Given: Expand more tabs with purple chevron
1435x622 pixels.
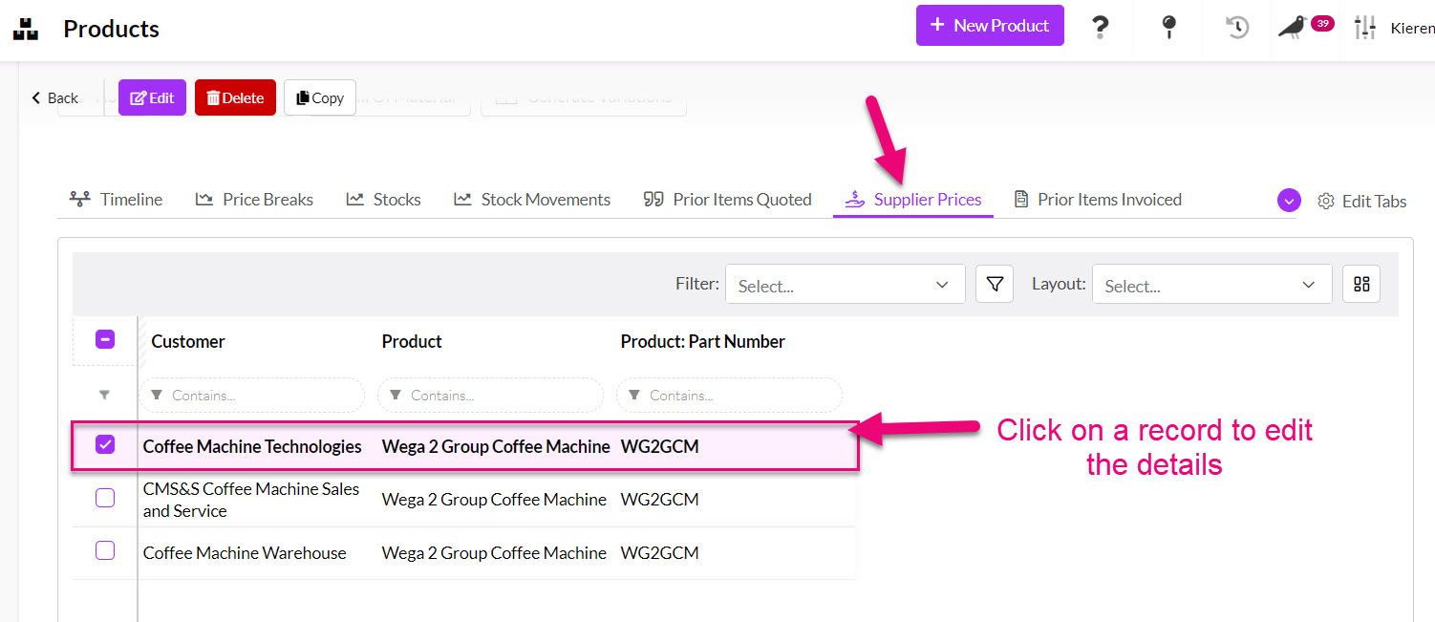Looking at the screenshot, I should coord(1289,201).
